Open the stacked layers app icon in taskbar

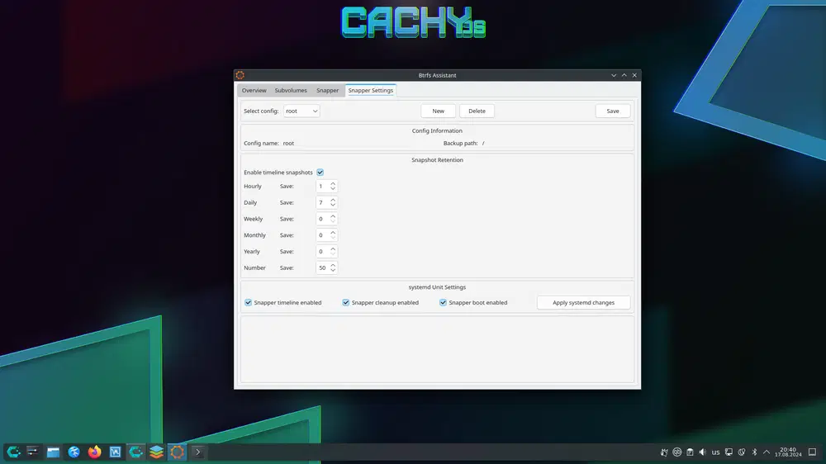(x=156, y=452)
